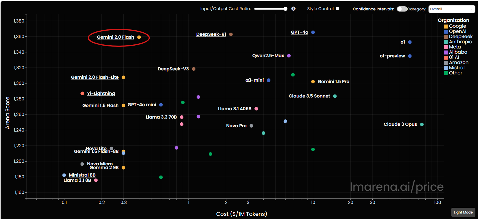Select the Llama 3.1 405B data point
478x219 pixels.
tap(256, 109)
